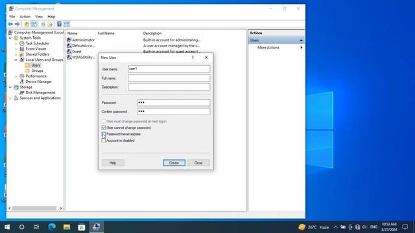Sort users by the Name column header
This screenshot has height=233, width=415.
(x=72, y=33)
